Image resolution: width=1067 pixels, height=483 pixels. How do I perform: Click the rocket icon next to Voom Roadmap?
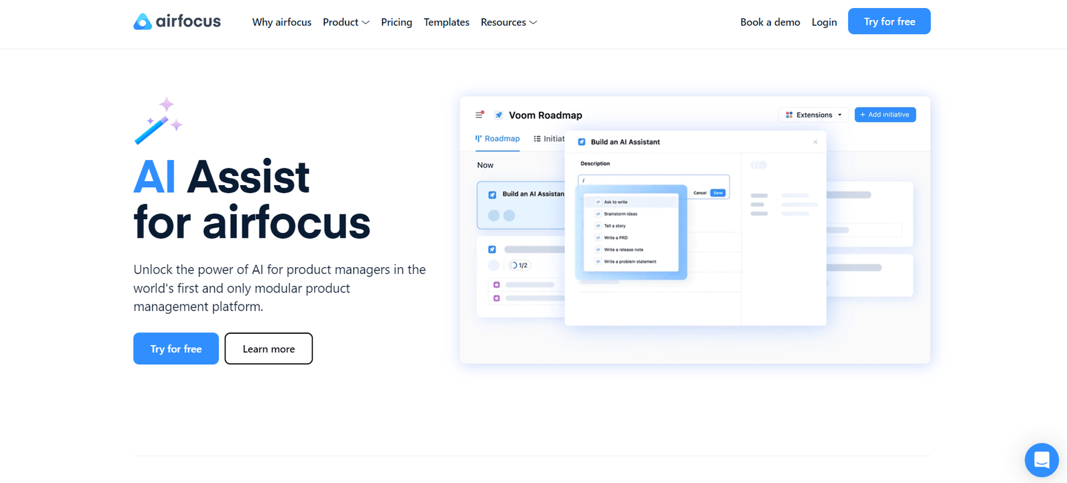pos(498,115)
